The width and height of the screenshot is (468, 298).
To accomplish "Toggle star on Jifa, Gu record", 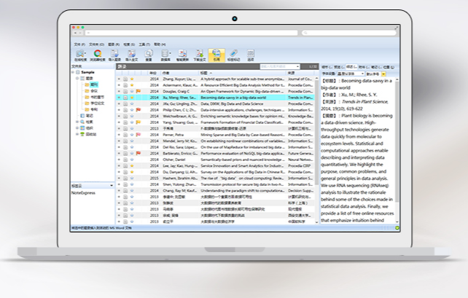I will [131, 103].
